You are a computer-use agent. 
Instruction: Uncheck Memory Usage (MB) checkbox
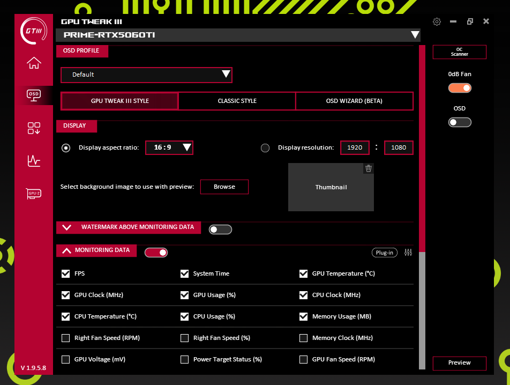(x=303, y=316)
